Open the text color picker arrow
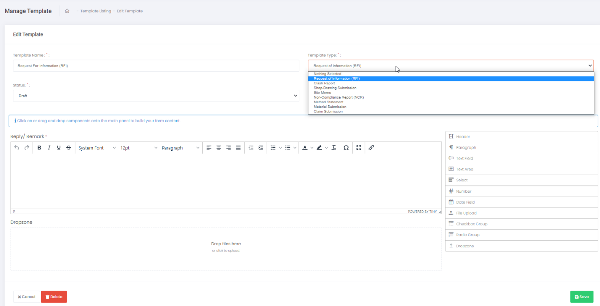Viewport: 600px width, 306px height. click(312, 148)
